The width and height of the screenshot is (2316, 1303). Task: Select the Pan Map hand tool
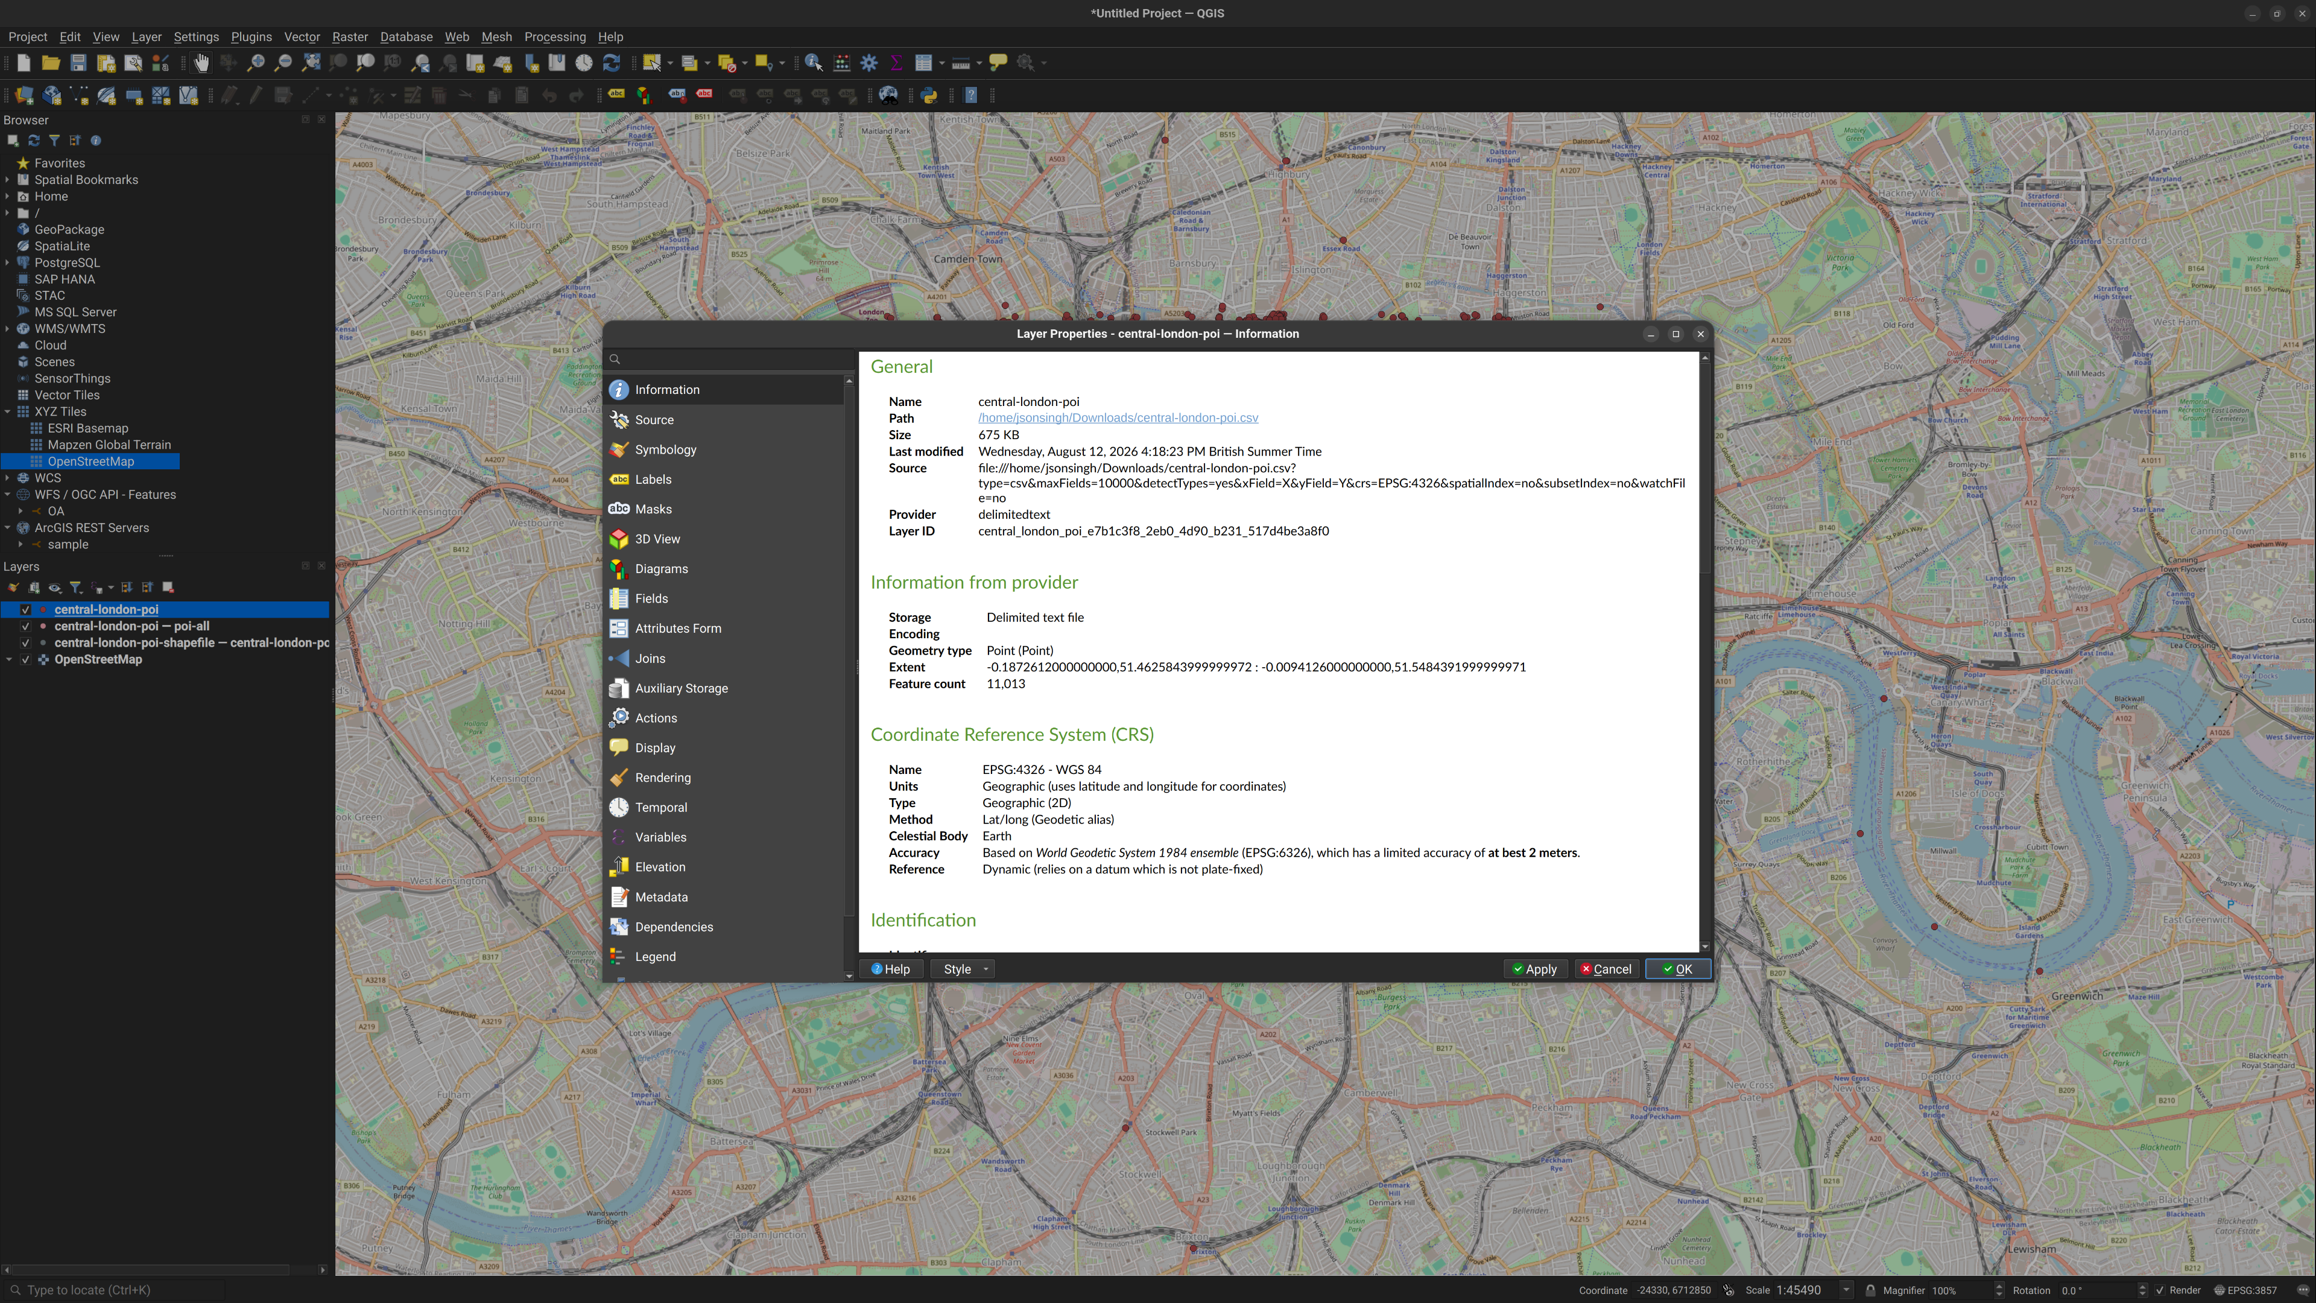point(201,63)
